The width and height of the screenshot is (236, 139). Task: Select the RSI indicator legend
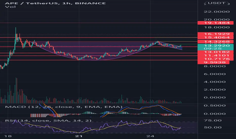point(48,121)
